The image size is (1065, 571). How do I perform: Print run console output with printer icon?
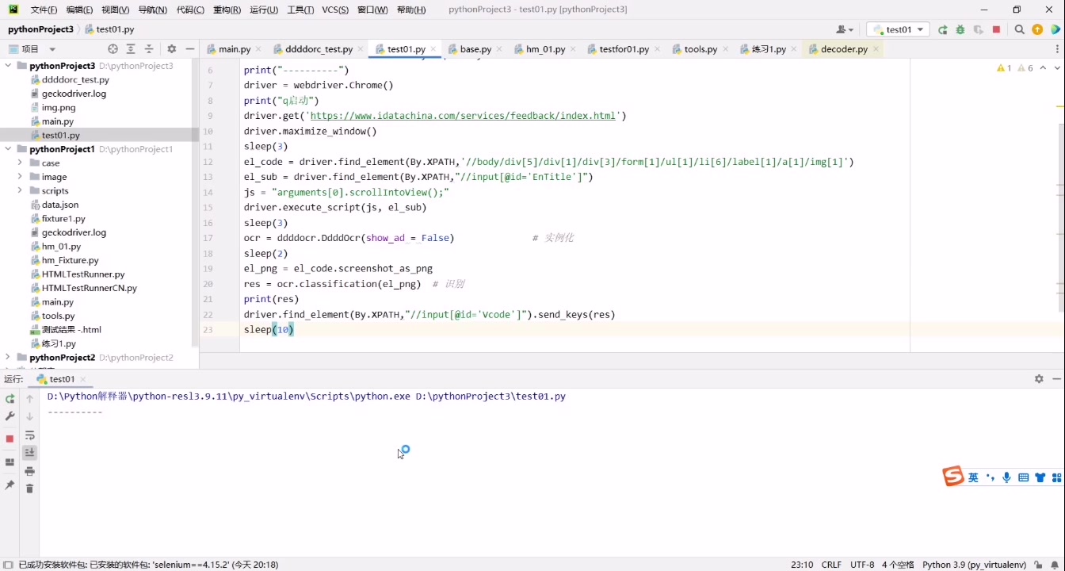(x=29, y=471)
